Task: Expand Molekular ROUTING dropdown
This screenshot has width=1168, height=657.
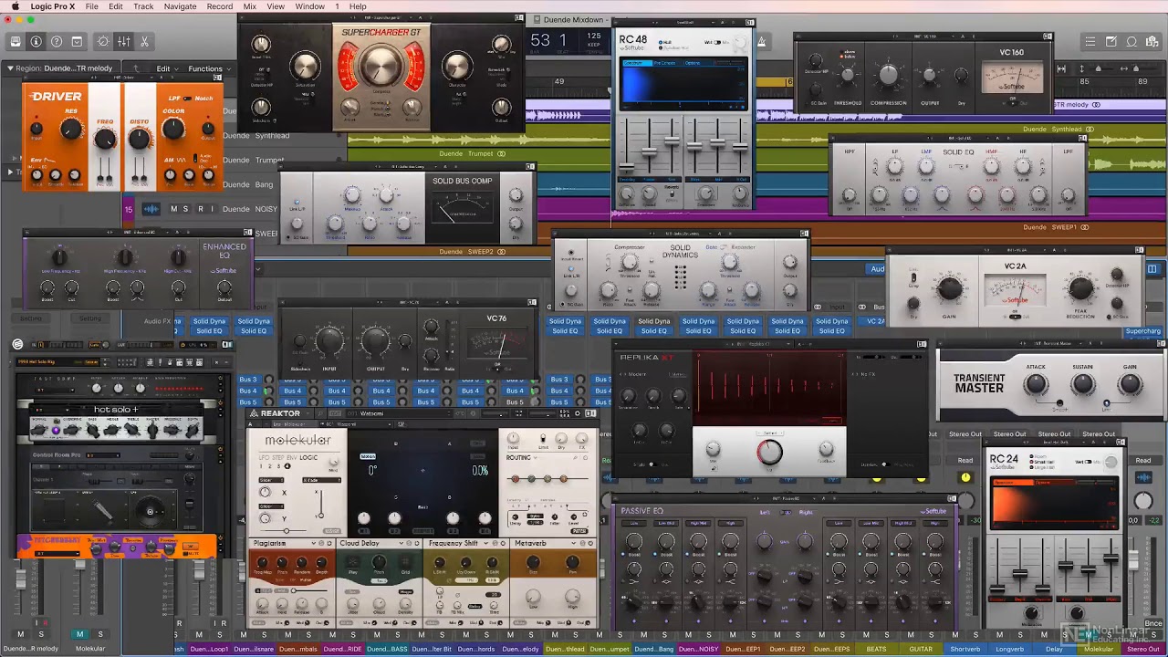Action: pos(536,457)
